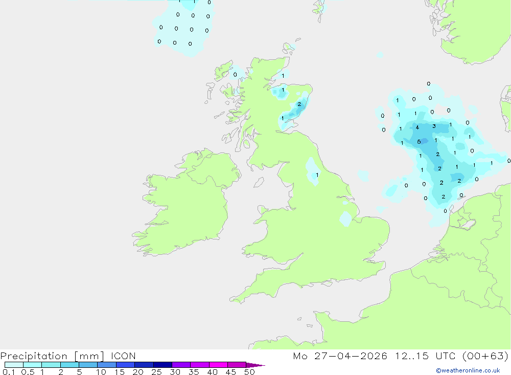The width and height of the screenshot is (511, 375).
Task: Click the '25' legend scale label
Action: tap(156, 372)
